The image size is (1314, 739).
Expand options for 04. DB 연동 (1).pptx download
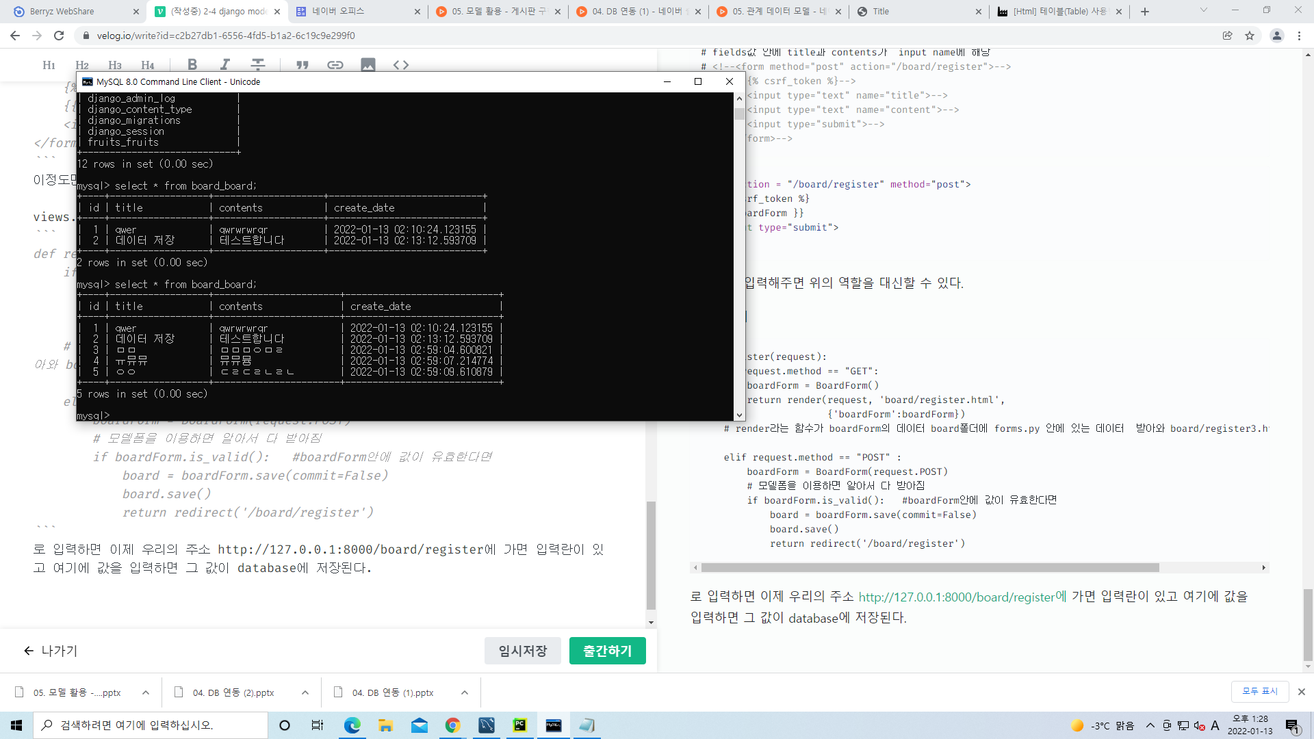click(x=465, y=692)
